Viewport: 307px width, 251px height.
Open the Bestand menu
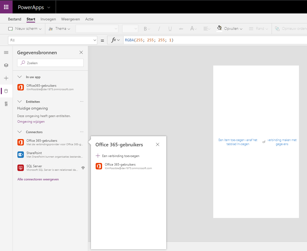point(14,19)
